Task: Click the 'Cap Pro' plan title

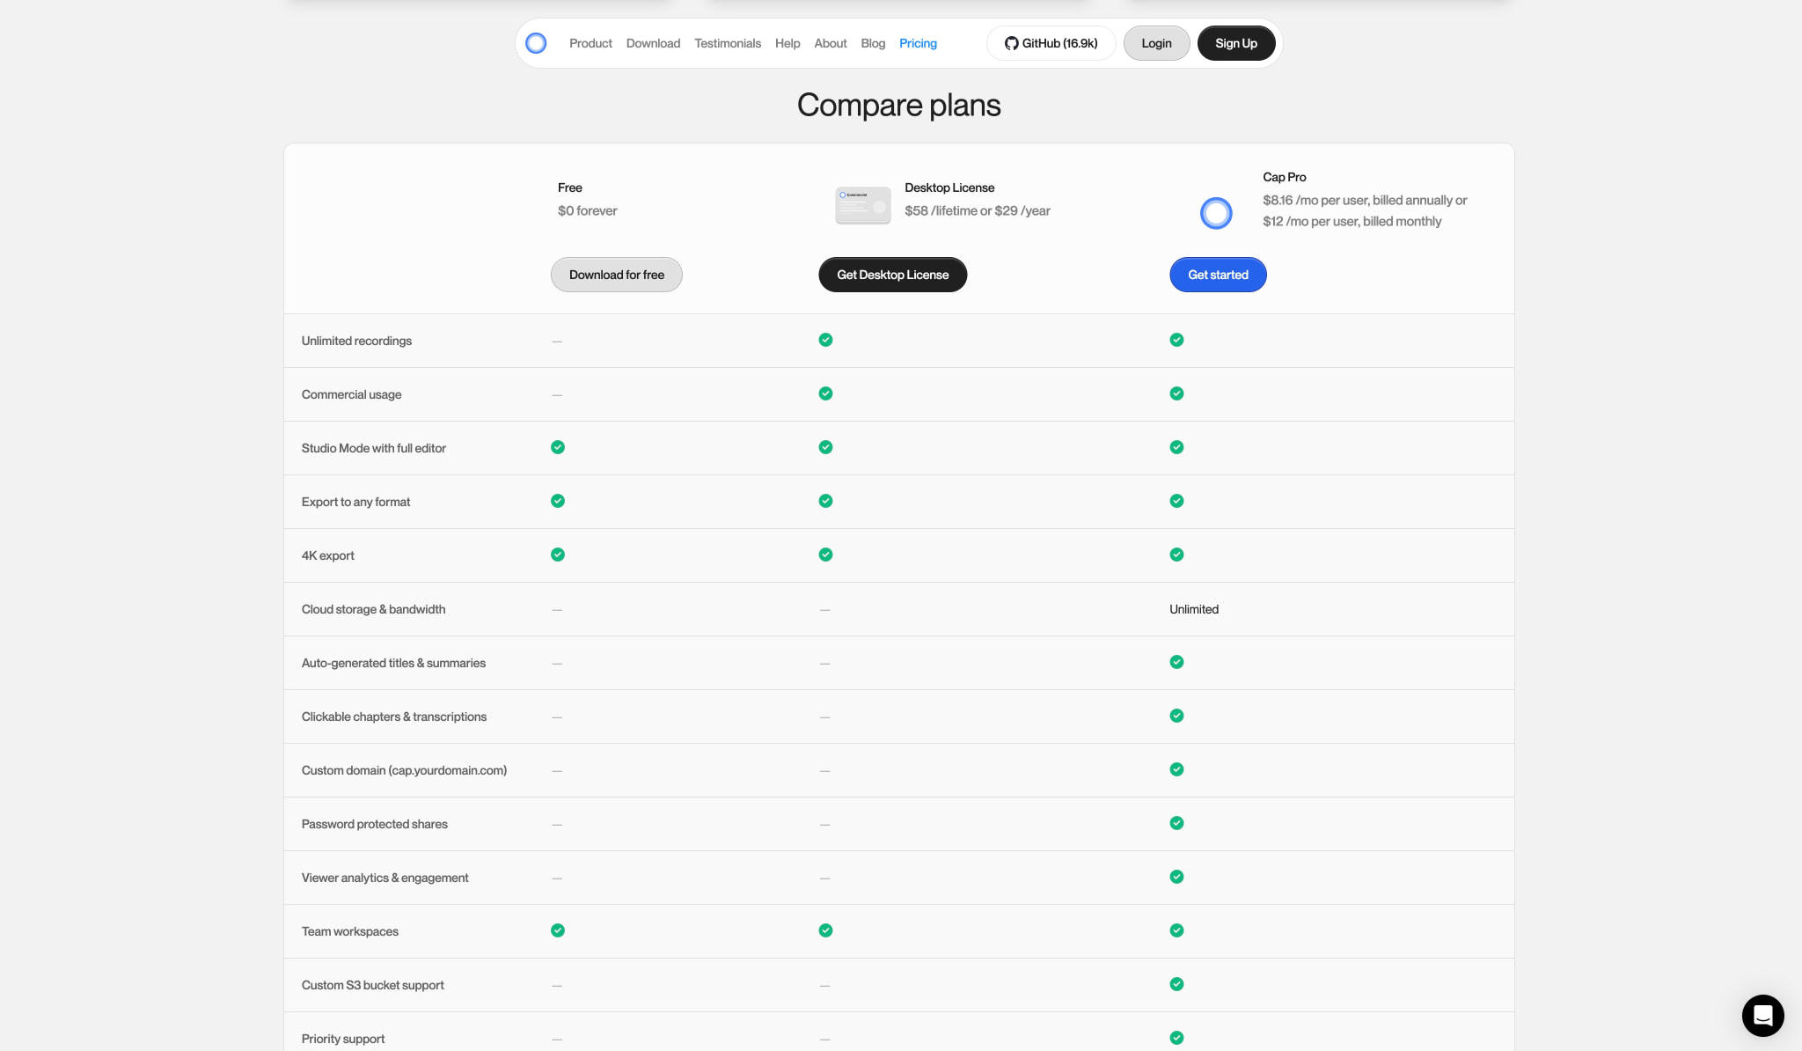Action: coord(1284,177)
